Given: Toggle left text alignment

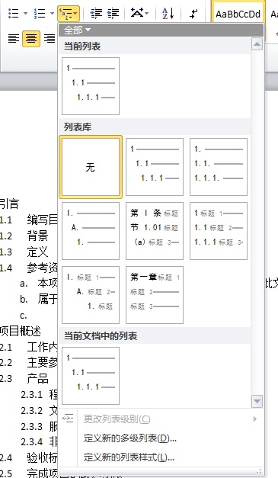Looking at the screenshot, I should pyautogui.click(x=14, y=38).
